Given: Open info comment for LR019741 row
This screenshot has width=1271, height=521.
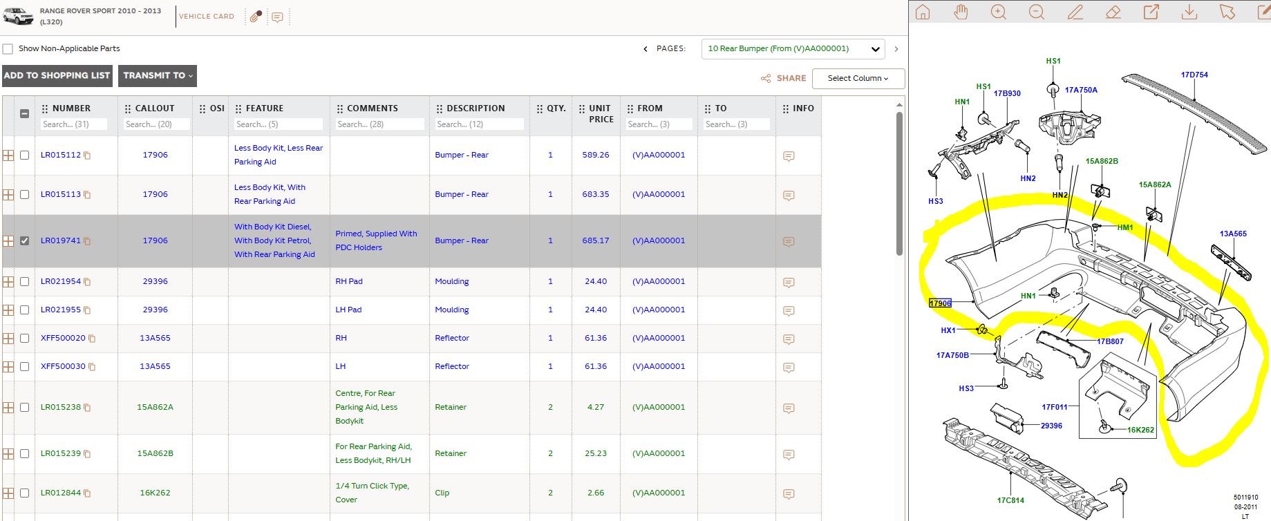Looking at the screenshot, I should tap(789, 242).
